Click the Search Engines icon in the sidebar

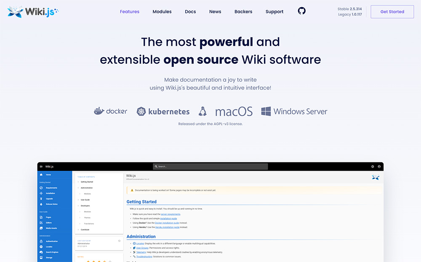pos(41,252)
